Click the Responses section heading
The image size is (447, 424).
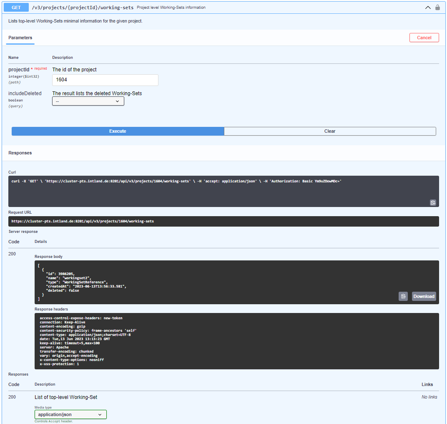20,153
